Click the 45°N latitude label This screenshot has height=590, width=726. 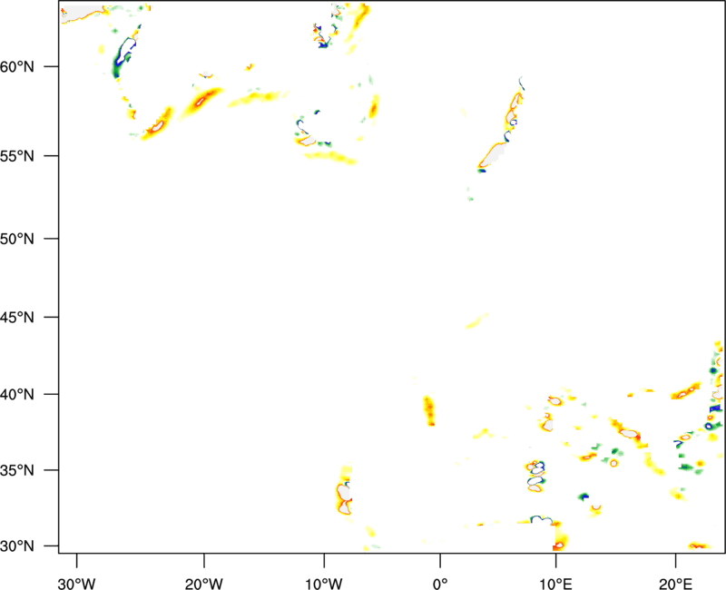(17, 318)
